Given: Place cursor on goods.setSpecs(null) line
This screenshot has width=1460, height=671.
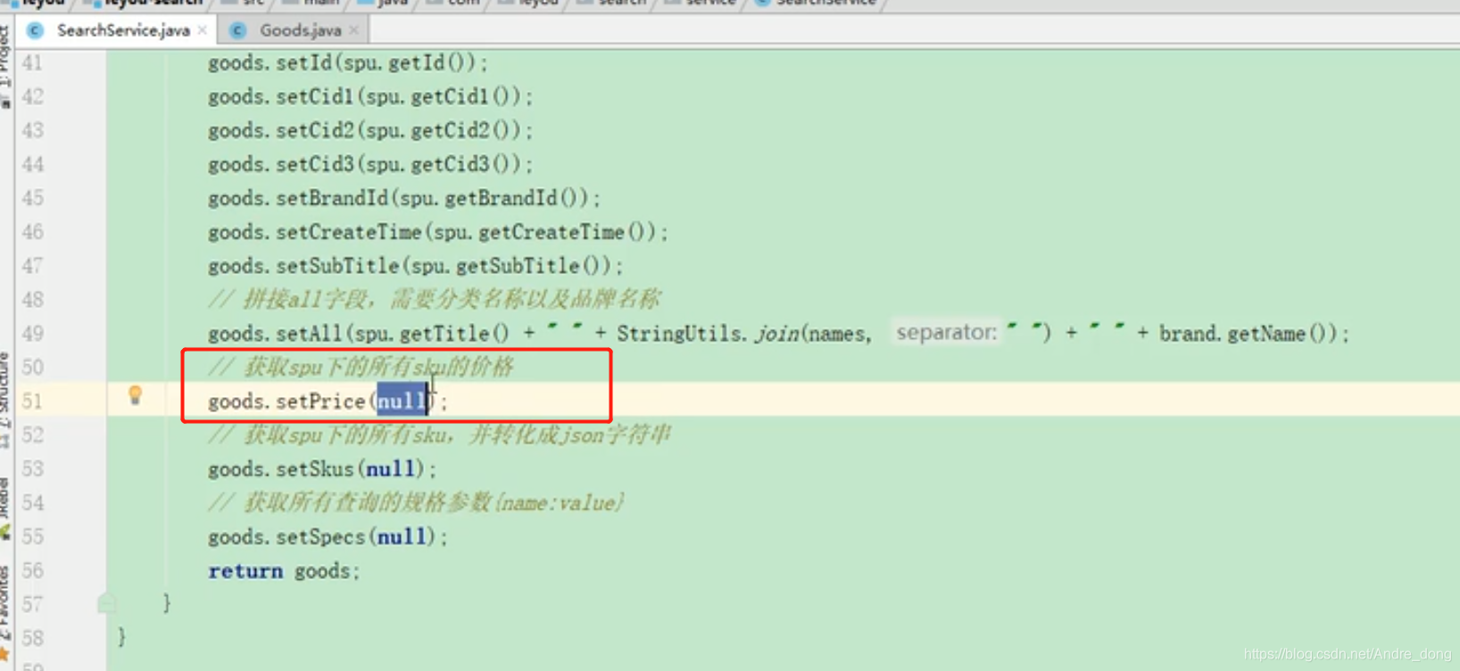Looking at the screenshot, I should (x=328, y=537).
